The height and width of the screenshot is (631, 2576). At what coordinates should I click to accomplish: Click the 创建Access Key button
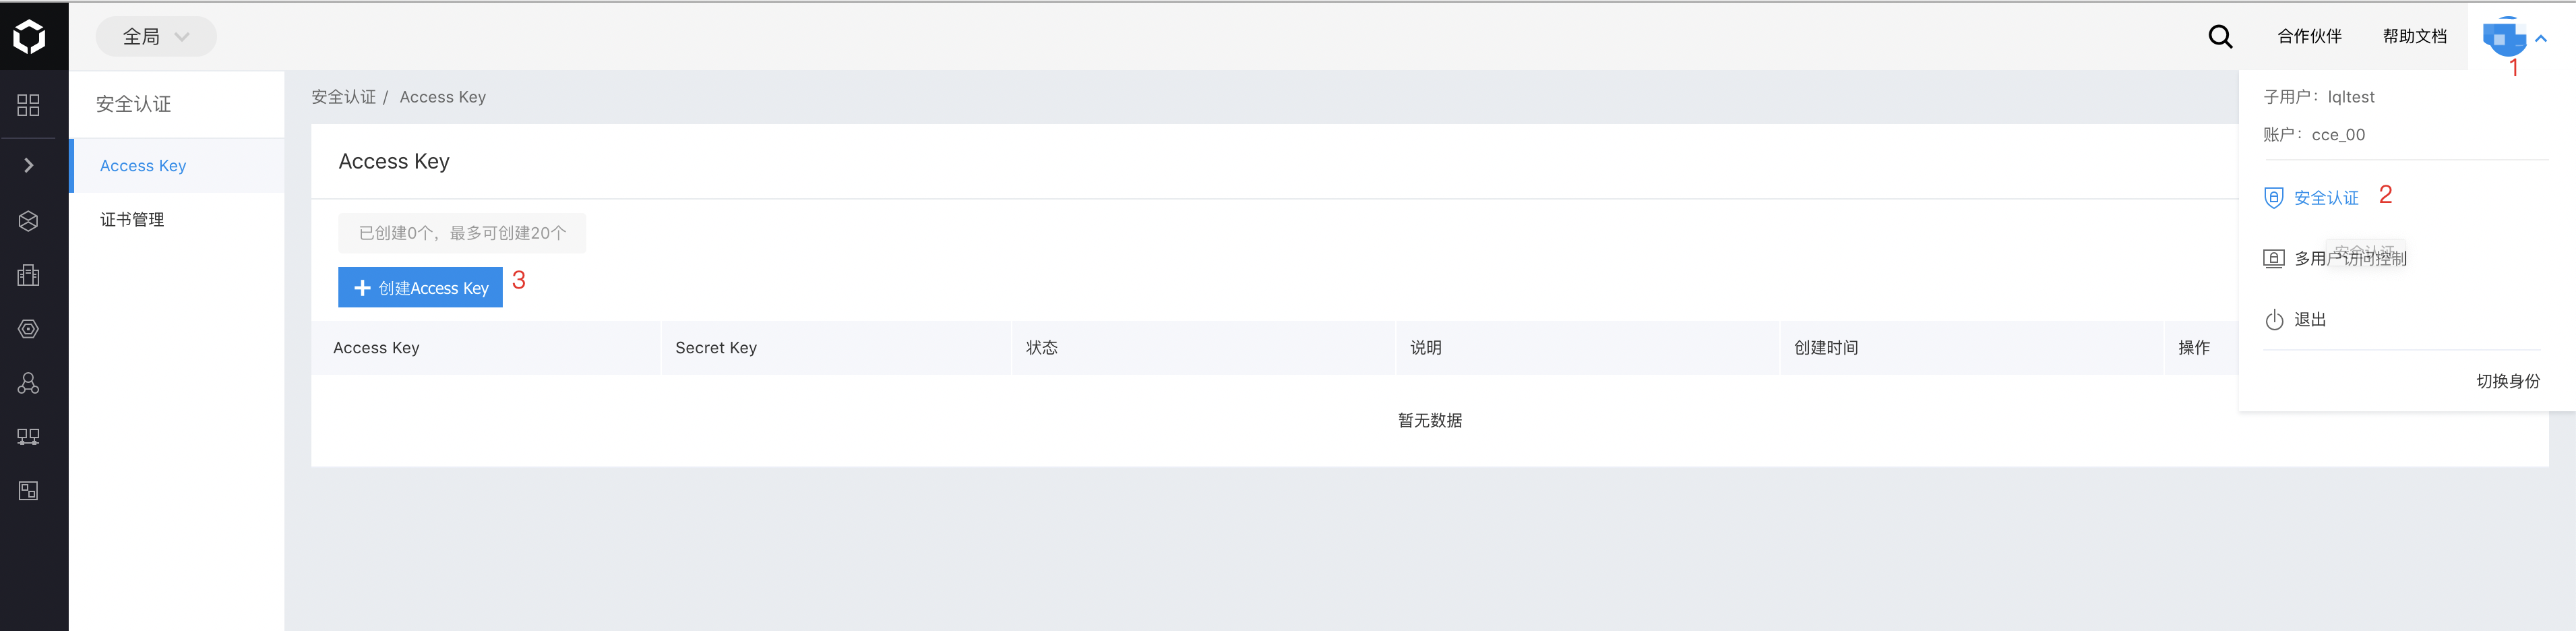pos(420,288)
